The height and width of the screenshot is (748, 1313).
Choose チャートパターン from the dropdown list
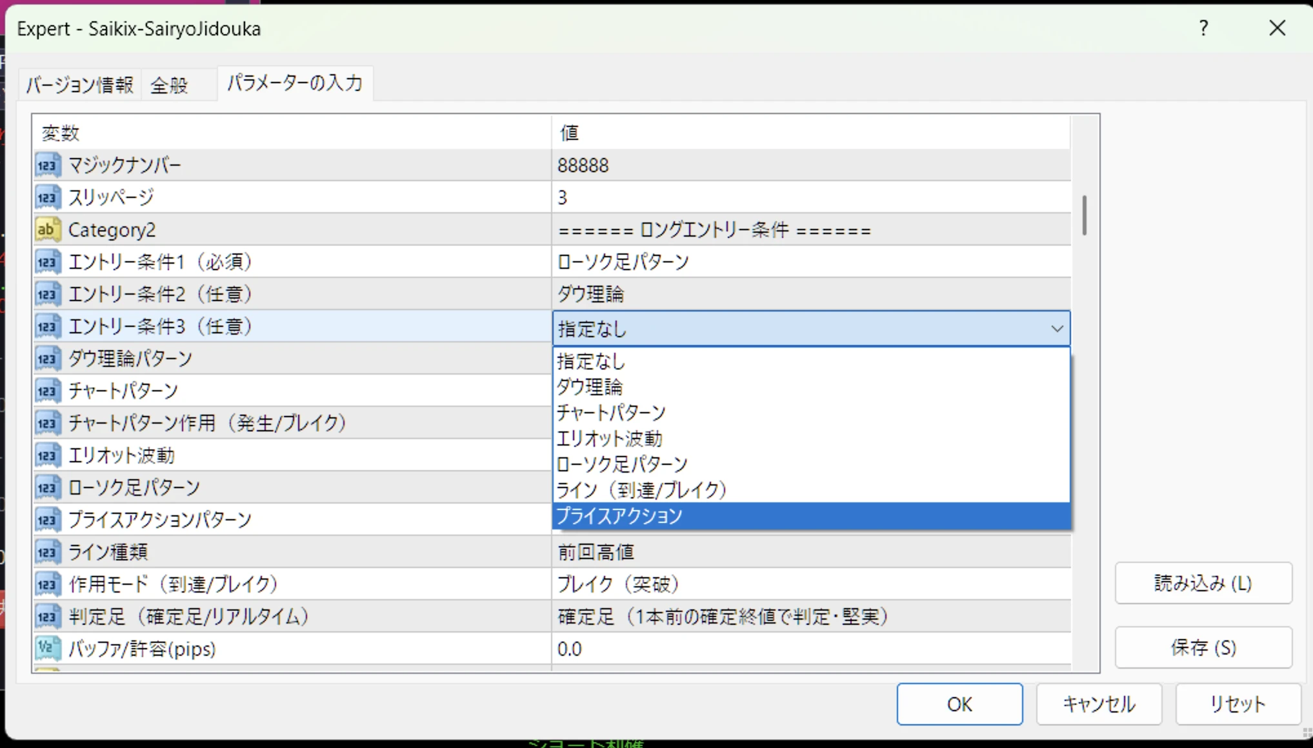tap(811, 413)
